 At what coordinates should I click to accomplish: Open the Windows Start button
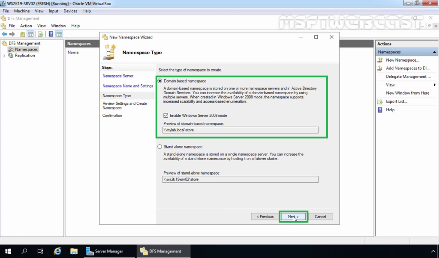coord(8,251)
